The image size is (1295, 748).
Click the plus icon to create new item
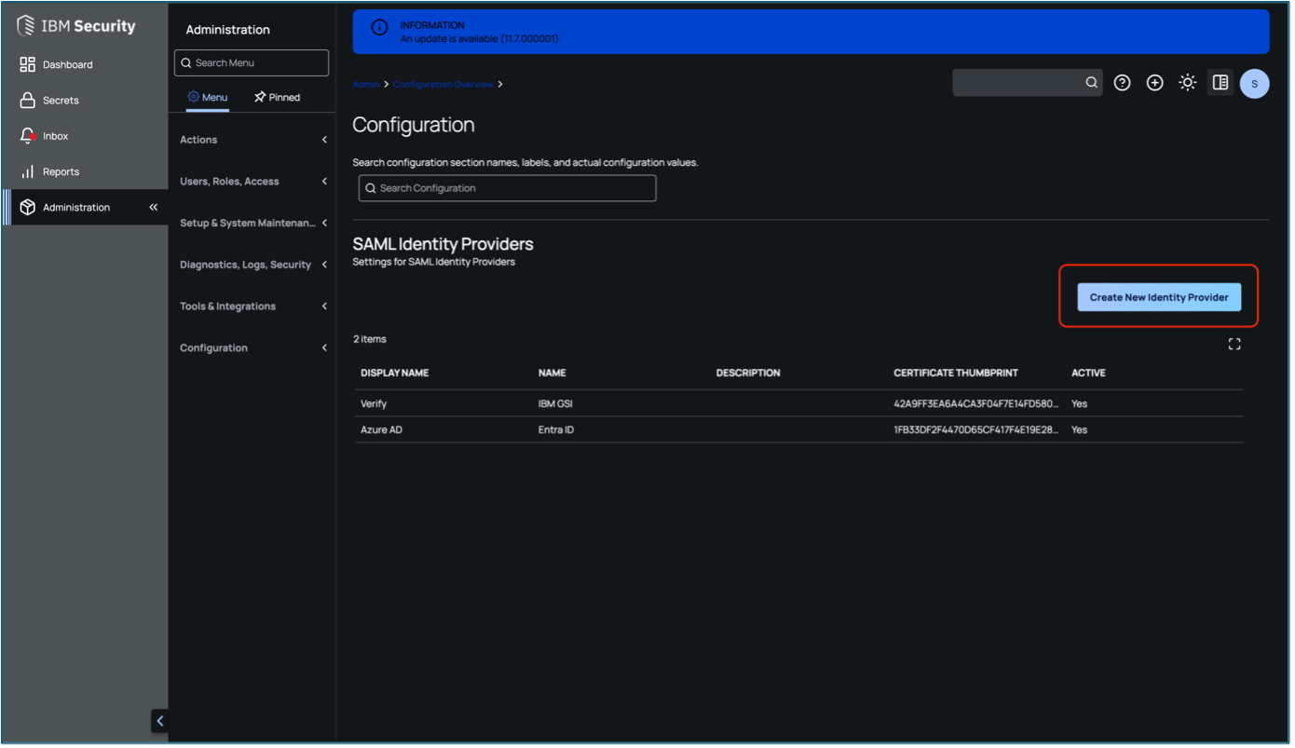pos(1154,83)
